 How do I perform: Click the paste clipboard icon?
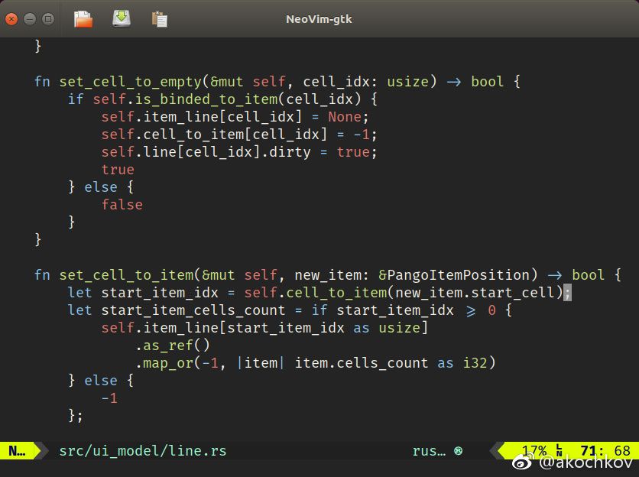159,19
